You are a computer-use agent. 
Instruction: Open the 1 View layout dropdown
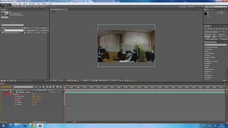point(114,80)
